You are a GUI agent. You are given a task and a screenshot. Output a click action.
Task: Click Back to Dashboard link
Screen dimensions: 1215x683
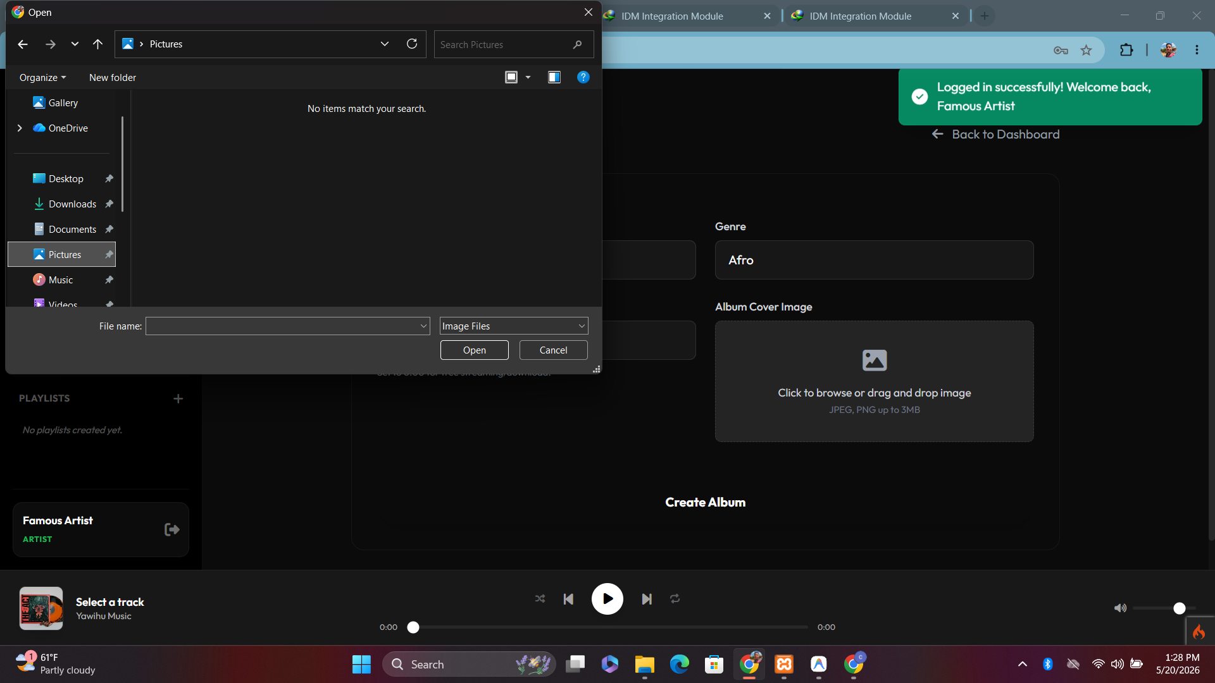(996, 134)
